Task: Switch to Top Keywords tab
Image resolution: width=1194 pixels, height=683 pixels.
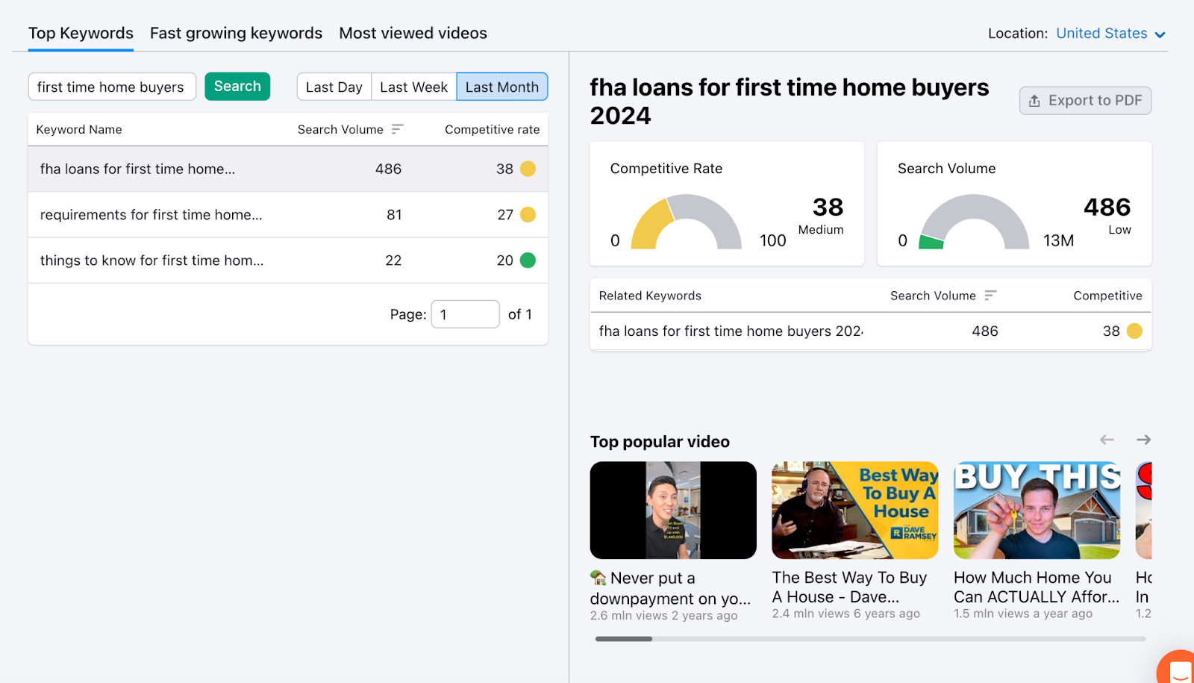Action: click(81, 34)
